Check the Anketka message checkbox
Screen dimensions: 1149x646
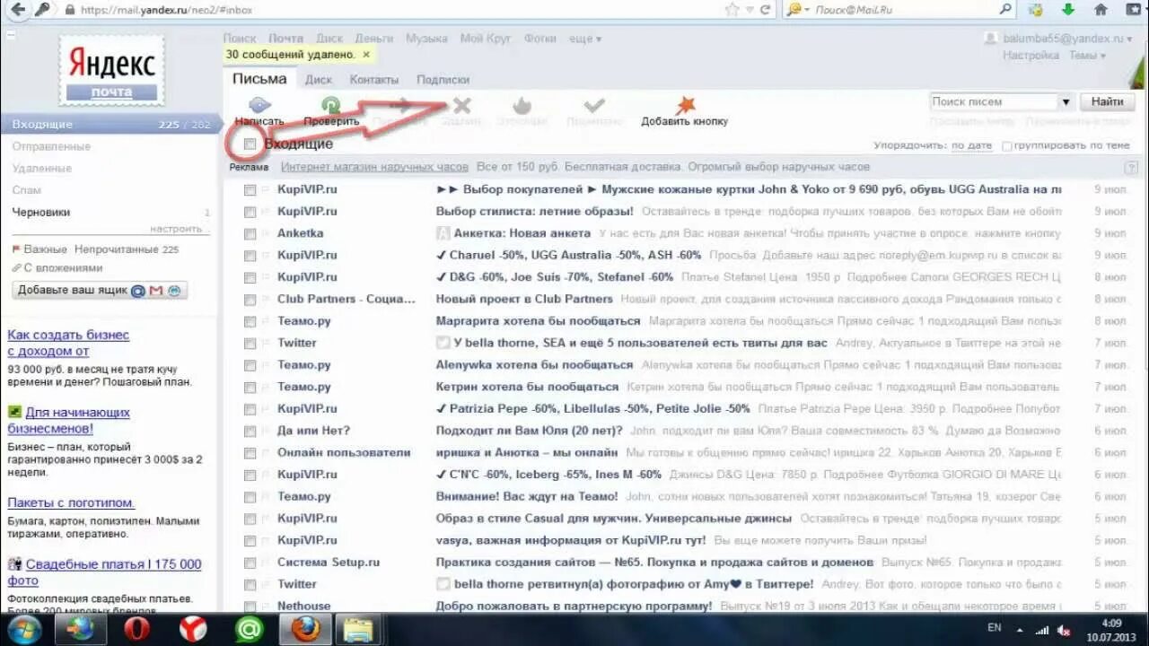click(250, 233)
